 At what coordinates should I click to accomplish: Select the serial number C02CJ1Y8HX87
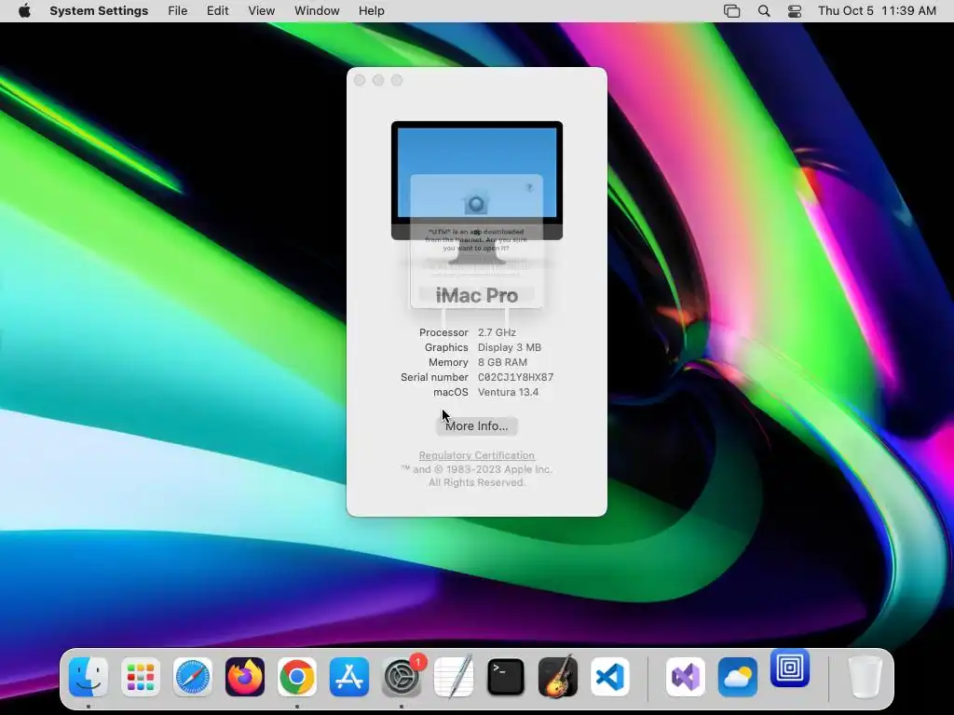click(x=515, y=378)
